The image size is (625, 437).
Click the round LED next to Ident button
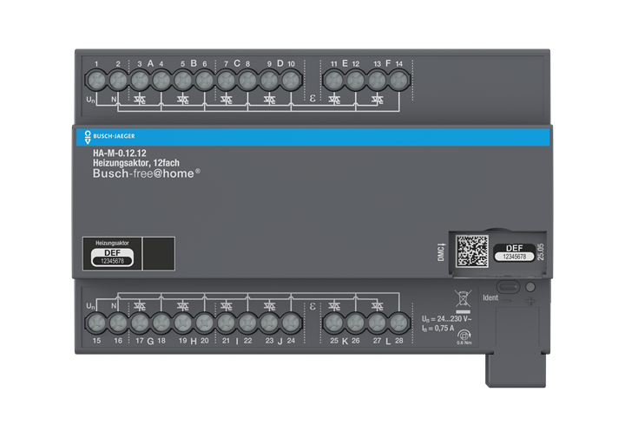530,287
